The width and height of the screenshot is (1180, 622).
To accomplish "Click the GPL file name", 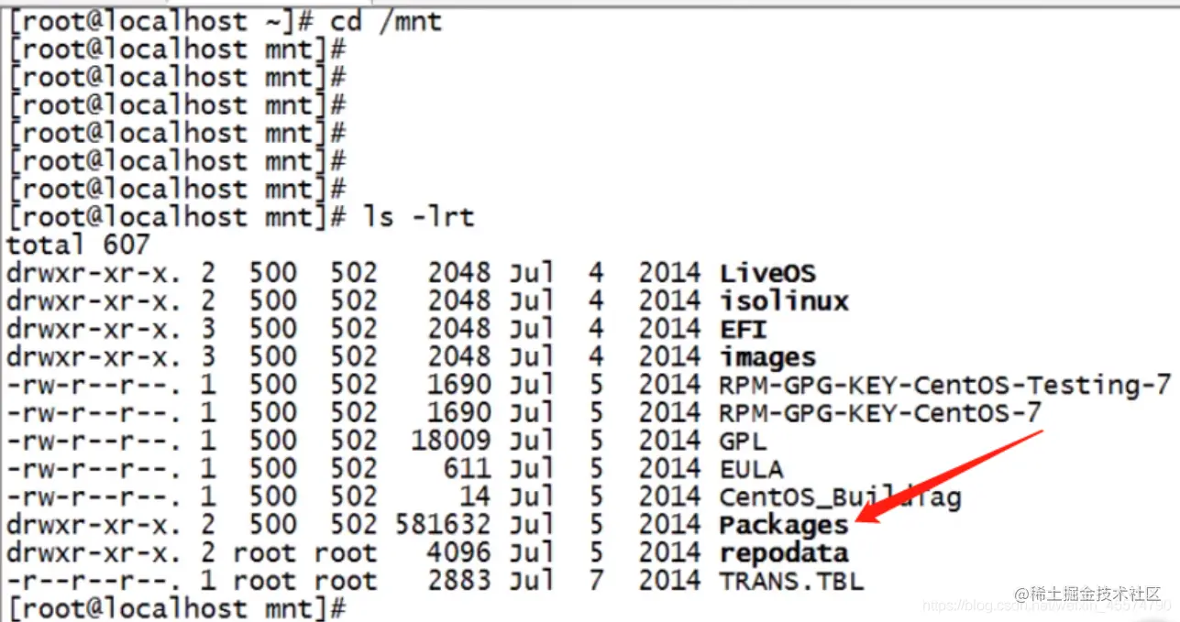I will (x=743, y=442).
